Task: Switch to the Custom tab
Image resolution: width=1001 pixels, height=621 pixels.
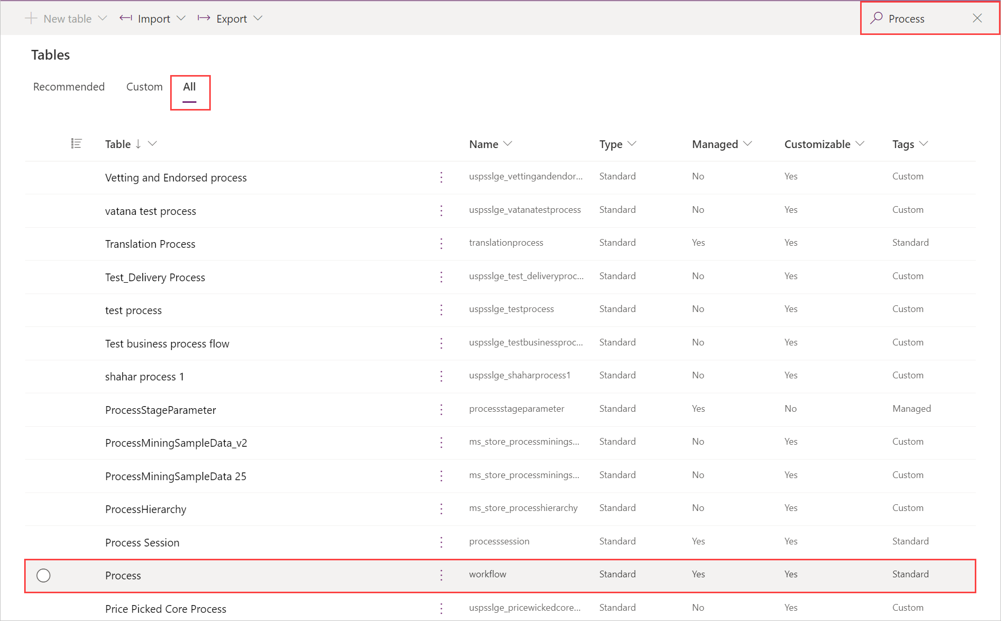Action: tap(143, 86)
